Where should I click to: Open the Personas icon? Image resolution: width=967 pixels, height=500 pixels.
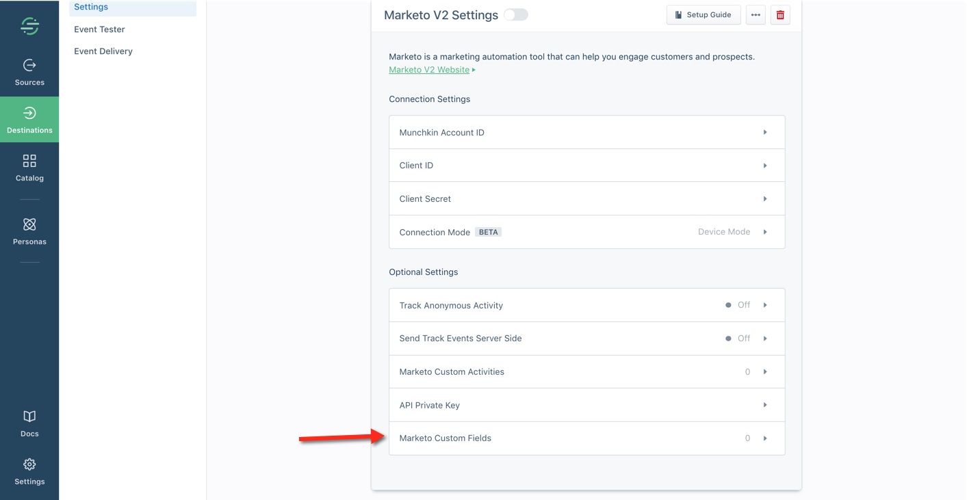[29, 224]
